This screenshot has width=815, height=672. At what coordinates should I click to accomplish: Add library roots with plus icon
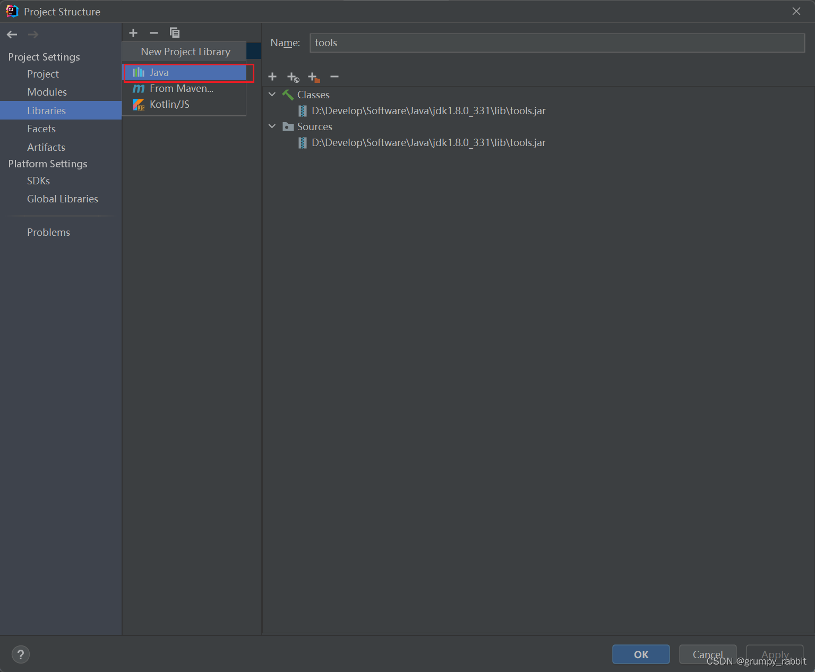point(272,77)
